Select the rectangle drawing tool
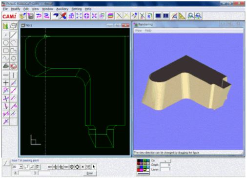The image size is (247, 178). [x=6, y=51]
